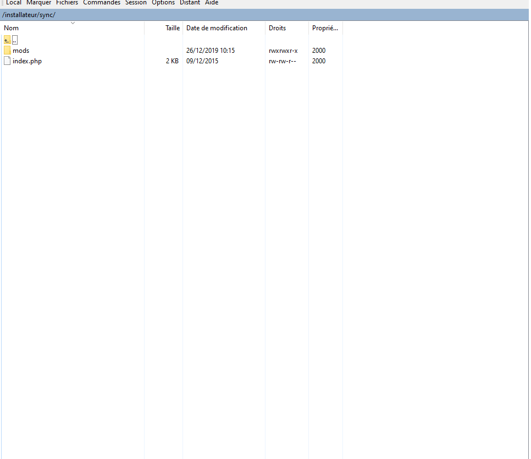The width and height of the screenshot is (531, 459).
Task: Select the index.php file icon
Action: [x=7, y=61]
